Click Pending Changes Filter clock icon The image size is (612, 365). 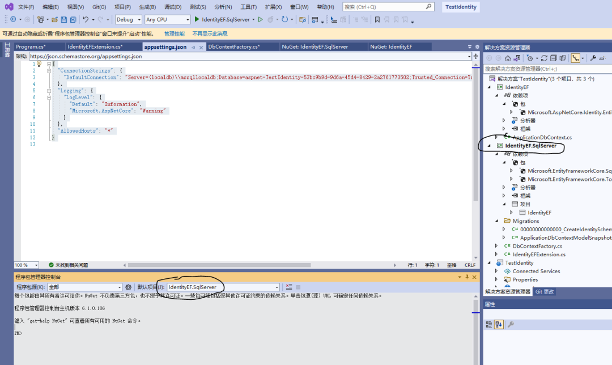[530, 58]
